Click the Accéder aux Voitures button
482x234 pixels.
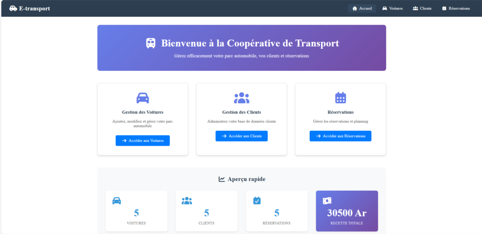coord(143,140)
